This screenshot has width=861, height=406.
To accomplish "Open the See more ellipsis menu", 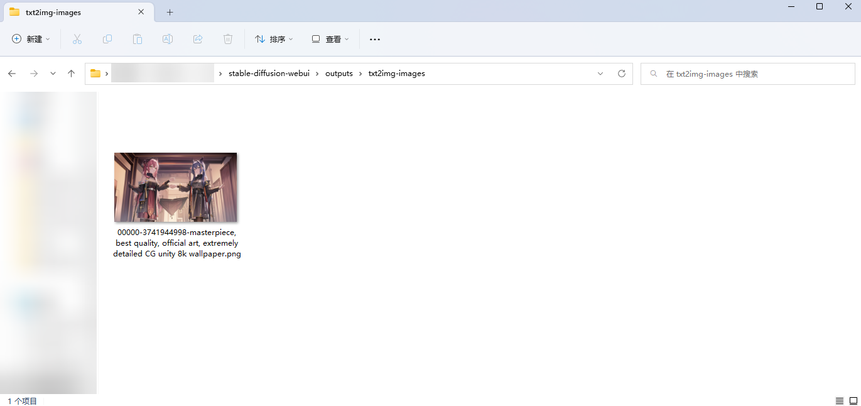I will pyautogui.click(x=375, y=39).
